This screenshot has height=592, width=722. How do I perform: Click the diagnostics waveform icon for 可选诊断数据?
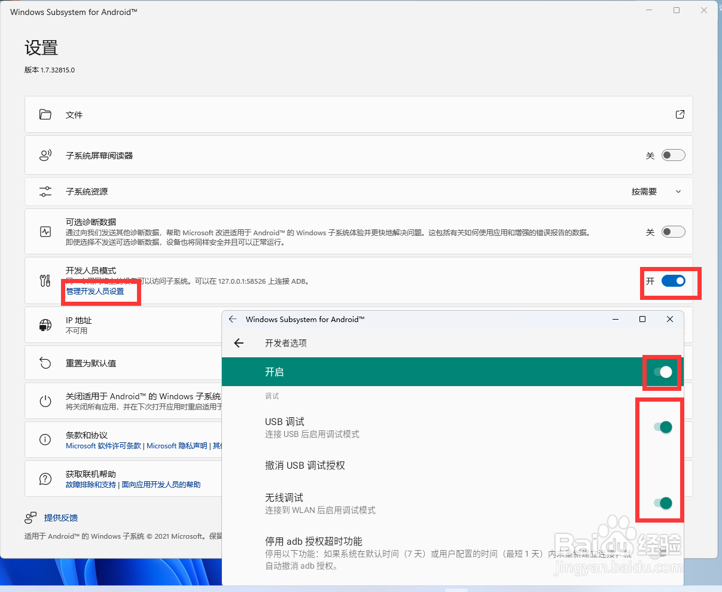[45, 230]
